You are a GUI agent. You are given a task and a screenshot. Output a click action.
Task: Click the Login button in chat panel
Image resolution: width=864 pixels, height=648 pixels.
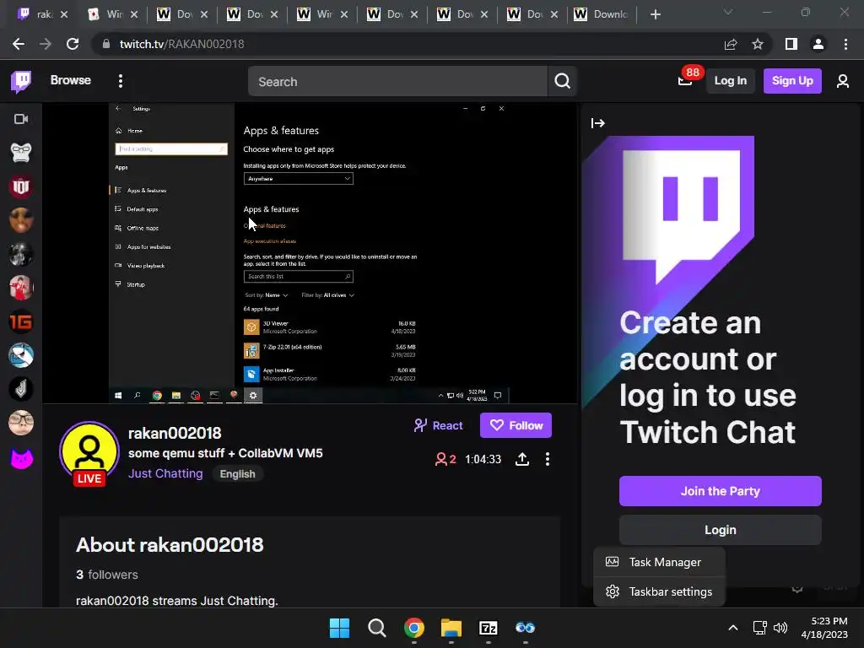click(x=721, y=530)
